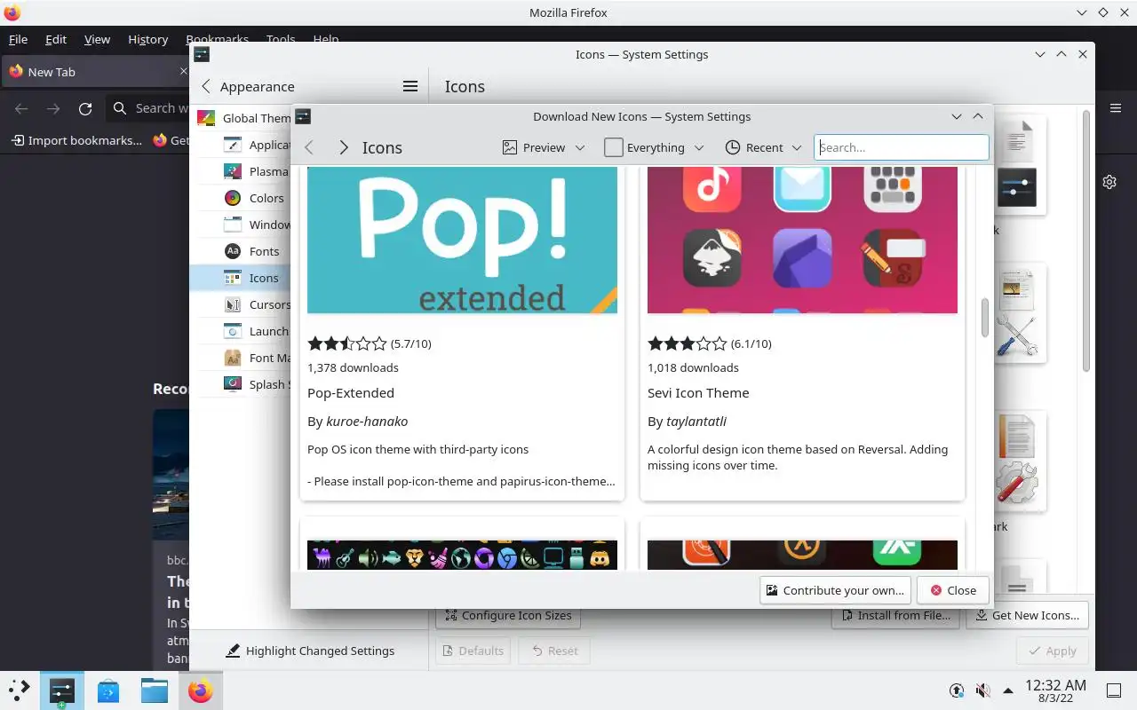Click the Defaults button
Viewport: 1137px width, 710px height.
(473, 651)
